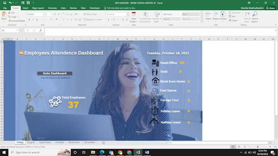The height and width of the screenshot is (156, 278).
Task: Open Sort & Filter
Action: [247, 17]
